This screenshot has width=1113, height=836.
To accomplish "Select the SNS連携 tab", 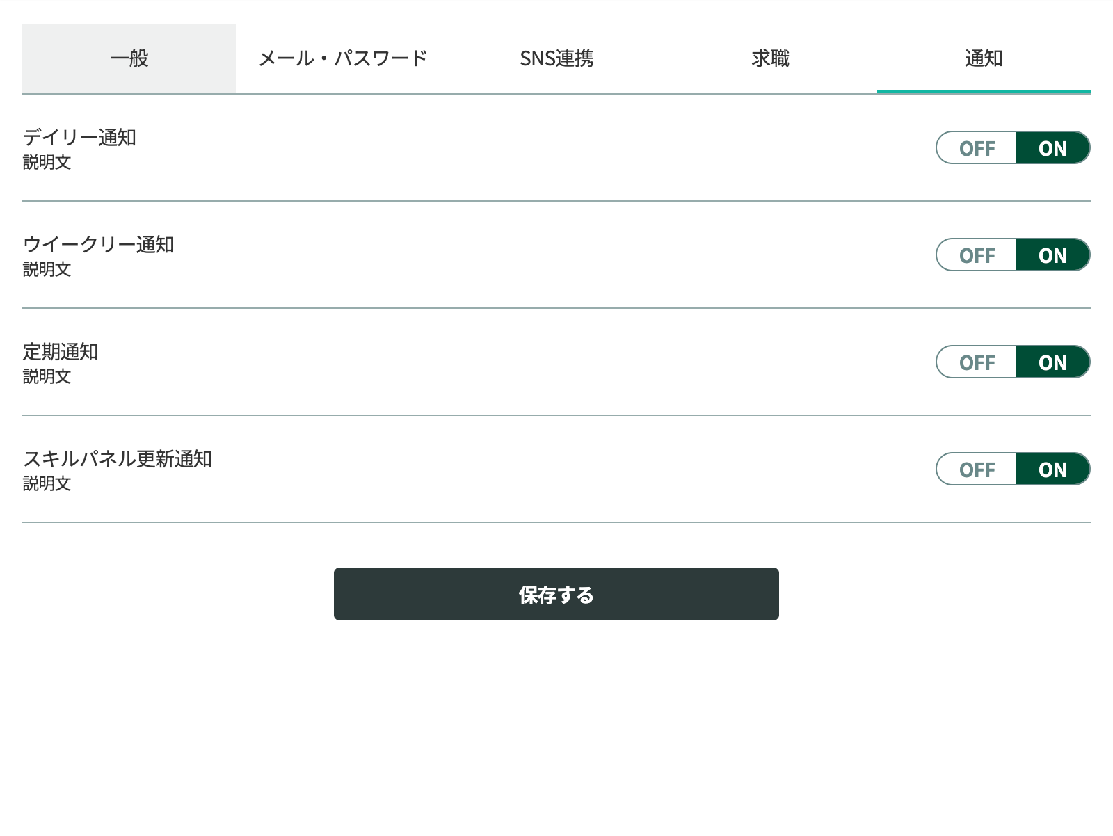I will 556,58.
